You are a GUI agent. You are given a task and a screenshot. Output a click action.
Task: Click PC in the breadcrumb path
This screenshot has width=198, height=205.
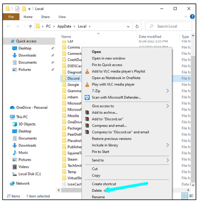click(48, 26)
